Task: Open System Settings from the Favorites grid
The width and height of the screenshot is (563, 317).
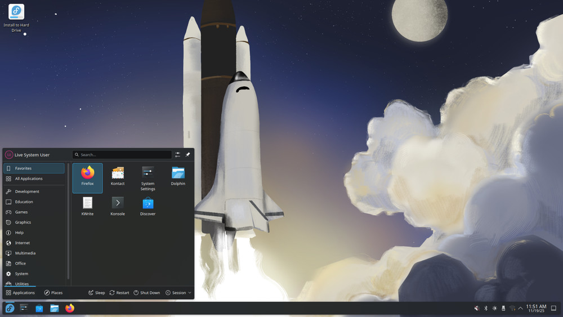Action: [148, 178]
